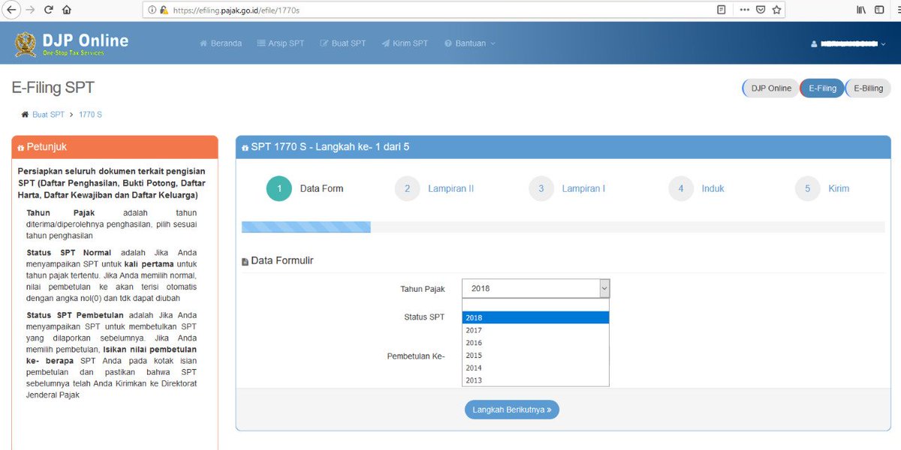Screen dimensions: 901x450
Task: Open the browser home page icon
Action: click(x=67, y=10)
